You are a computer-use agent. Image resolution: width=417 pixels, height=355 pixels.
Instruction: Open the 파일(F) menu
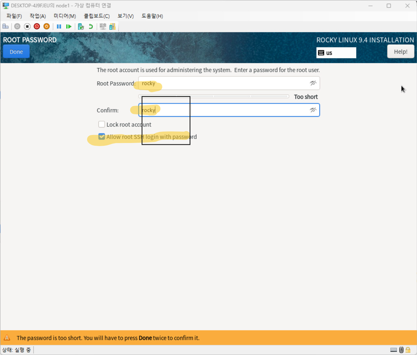(x=14, y=16)
